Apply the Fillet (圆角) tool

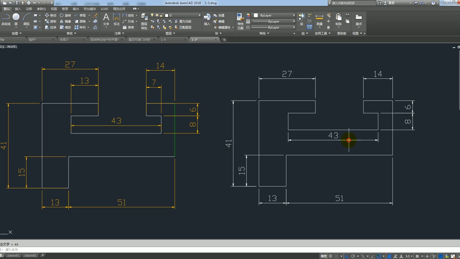point(80,21)
